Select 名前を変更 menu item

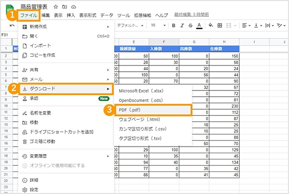click(66, 113)
